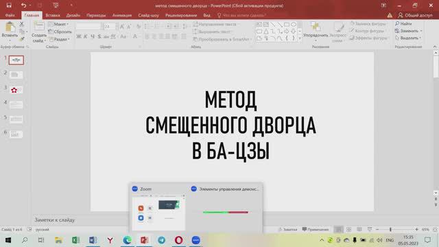Select the down arrow shape in gallery
This screenshot has width=439, height=247.
coord(293,32)
